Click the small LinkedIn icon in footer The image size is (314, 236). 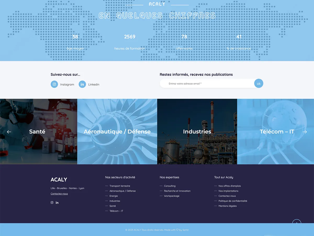tap(57, 202)
